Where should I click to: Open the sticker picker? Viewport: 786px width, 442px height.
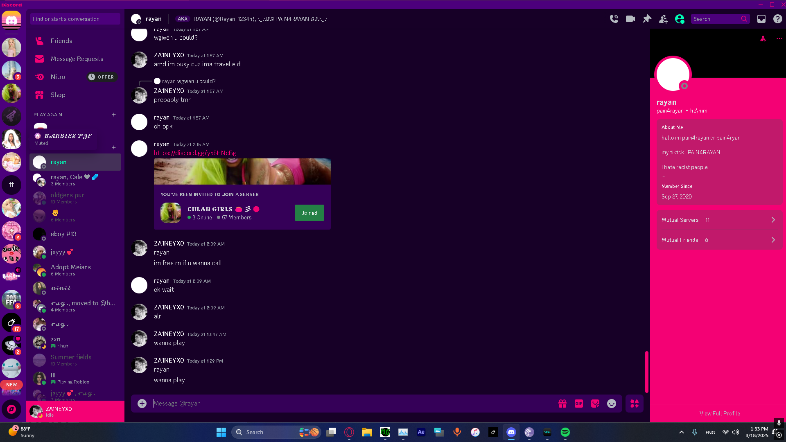click(595, 404)
